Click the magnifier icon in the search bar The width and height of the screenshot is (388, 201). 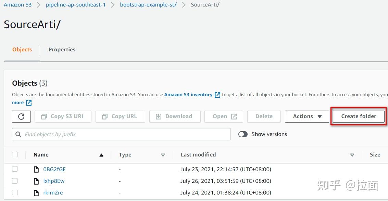coord(18,134)
